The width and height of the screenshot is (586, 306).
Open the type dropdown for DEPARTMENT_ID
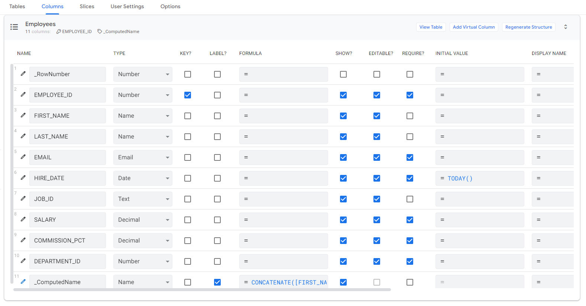(x=143, y=261)
